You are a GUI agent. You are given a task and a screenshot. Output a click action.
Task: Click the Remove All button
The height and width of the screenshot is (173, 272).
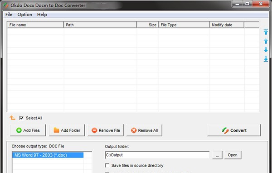(144, 130)
